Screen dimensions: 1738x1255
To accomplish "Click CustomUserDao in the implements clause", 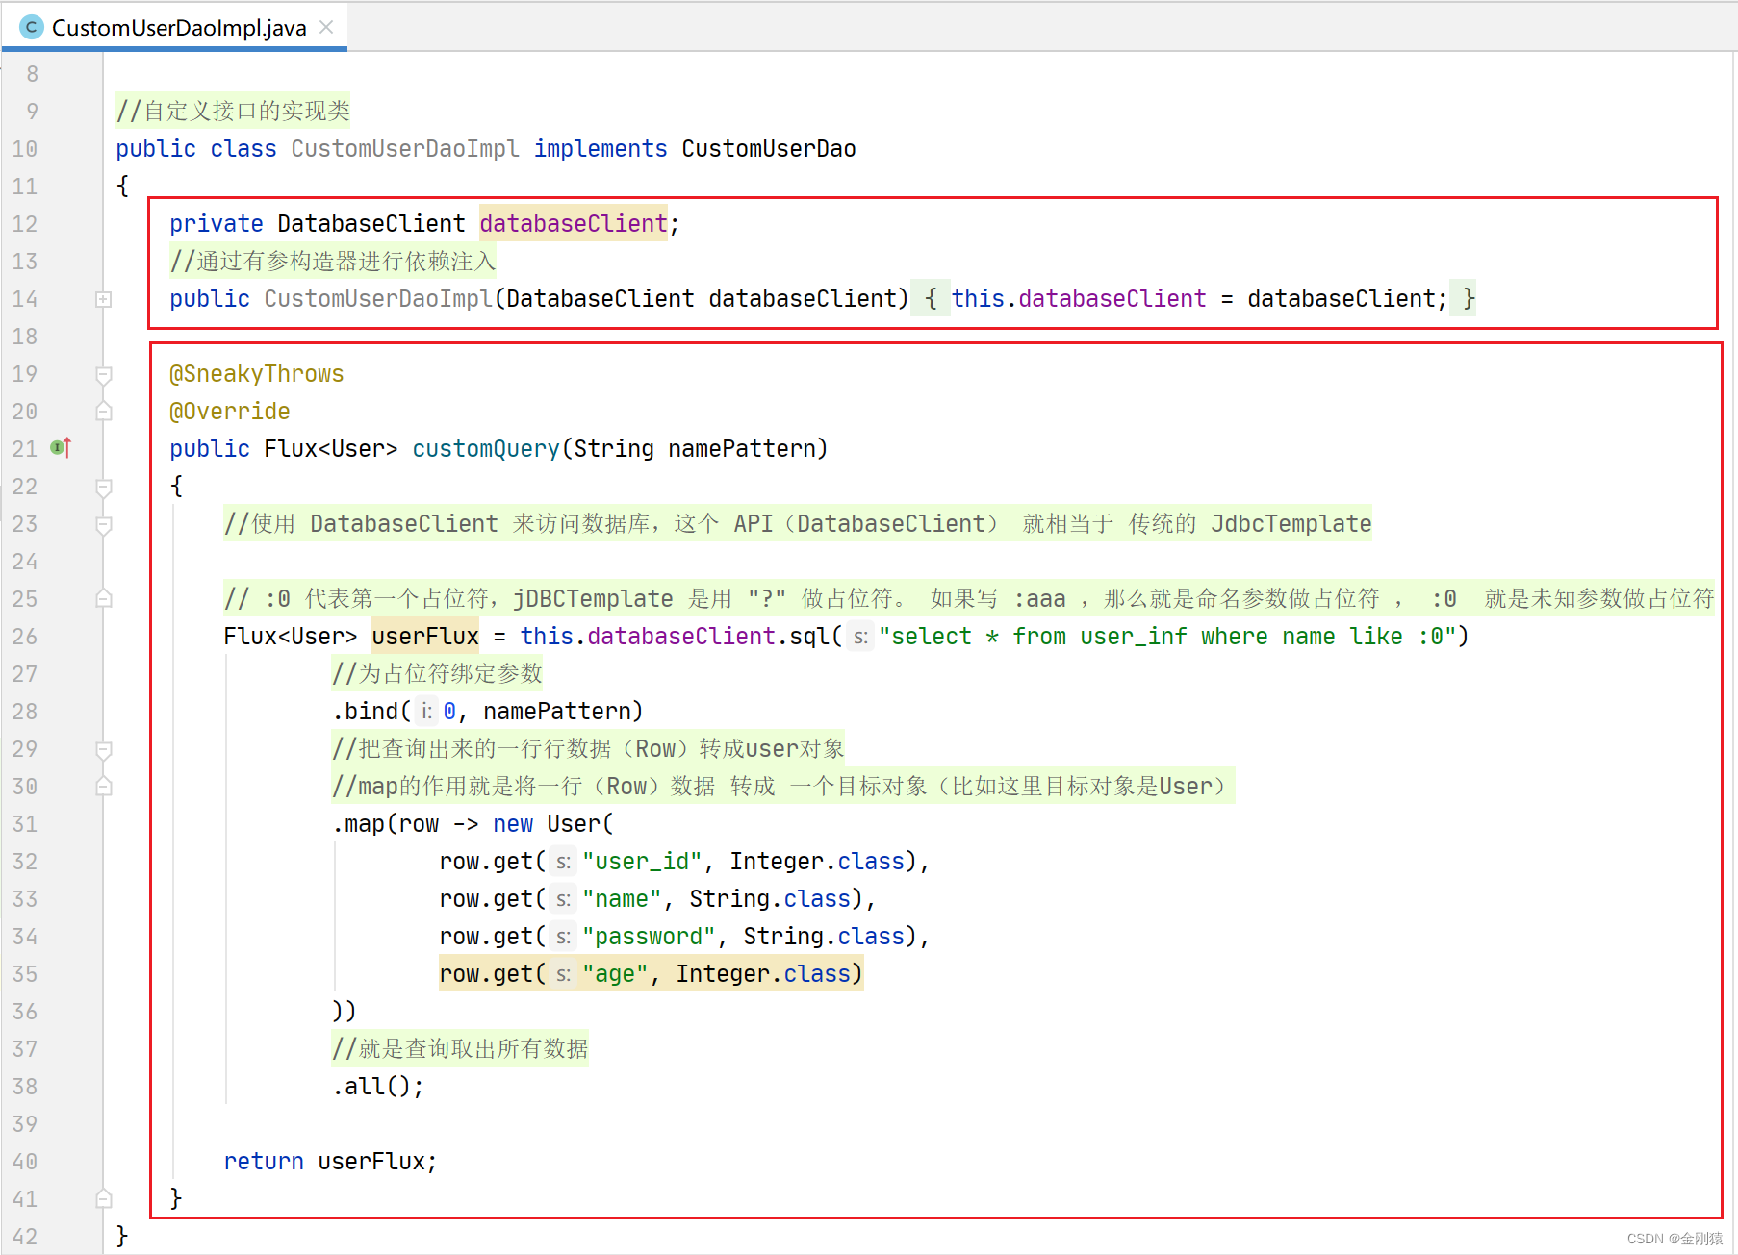I will point(768,148).
